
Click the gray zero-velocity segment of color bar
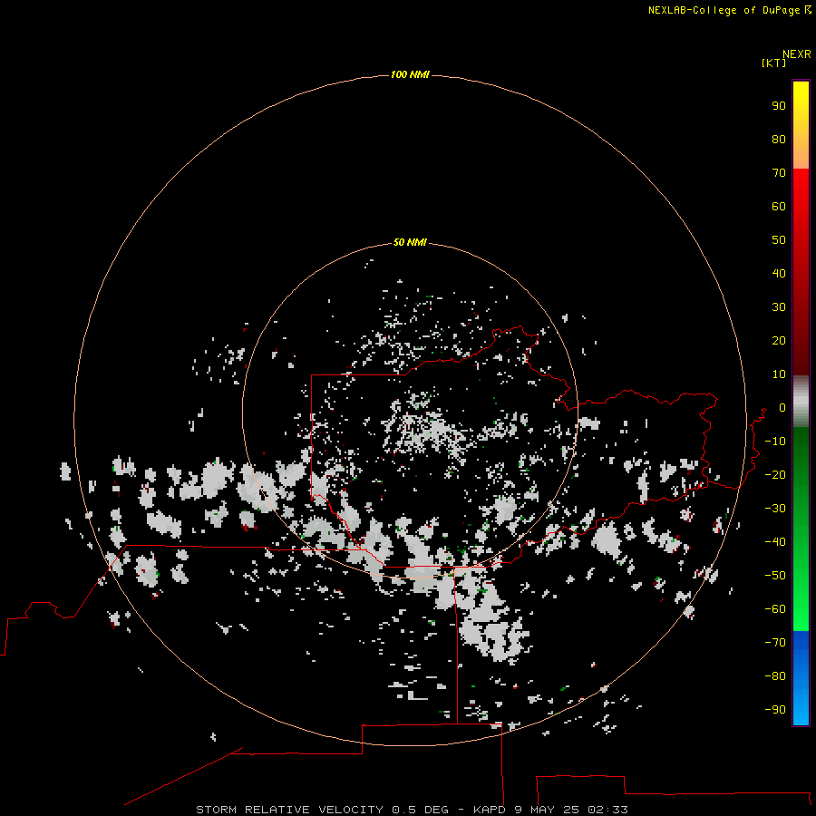[x=801, y=402]
